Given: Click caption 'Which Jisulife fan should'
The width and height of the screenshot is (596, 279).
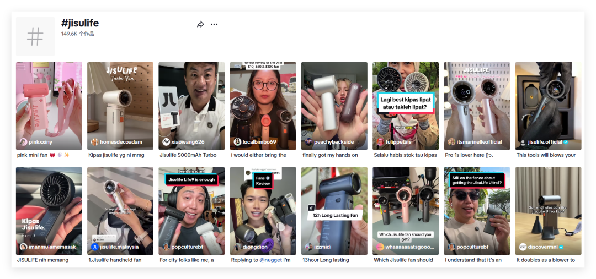Looking at the screenshot, I should click(x=403, y=260).
